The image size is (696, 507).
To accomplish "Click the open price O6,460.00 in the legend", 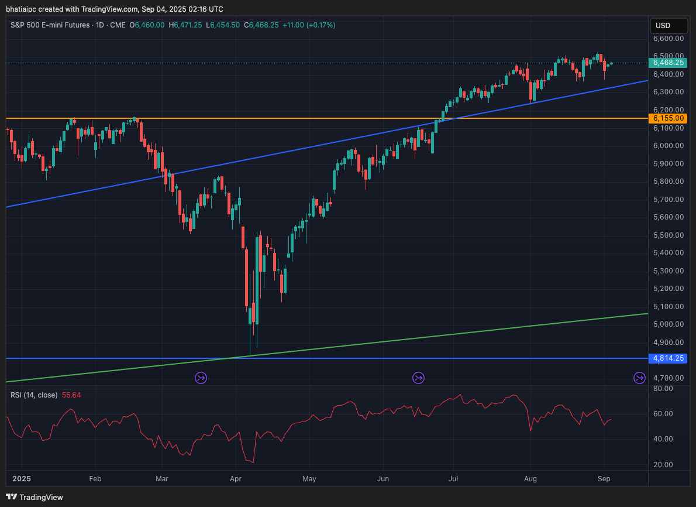I will coord(146,26).
